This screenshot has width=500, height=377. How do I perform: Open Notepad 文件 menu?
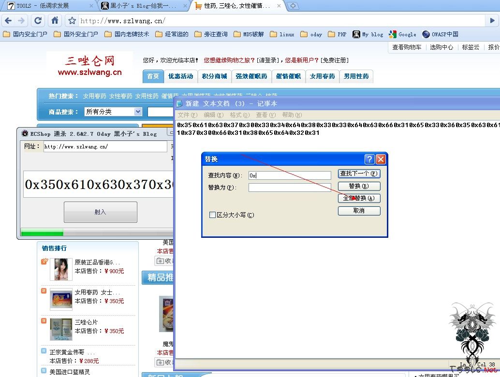click(188, 115)
